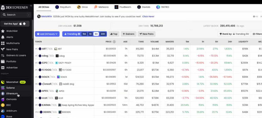This screenshot has height=118, width=262.
Task: Select the Ethereum chain icon
Action: [3, 94]
